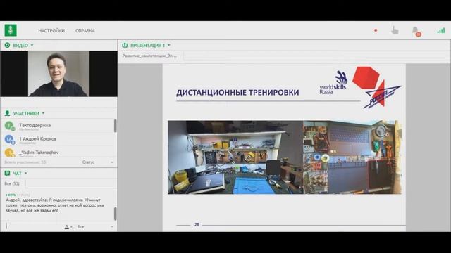This screenshot has height=253, width=451.
Task: Expand the ПРЕЗЕНТАЦИЯ 1 panel dropdown
Action: tap(169, 45)
